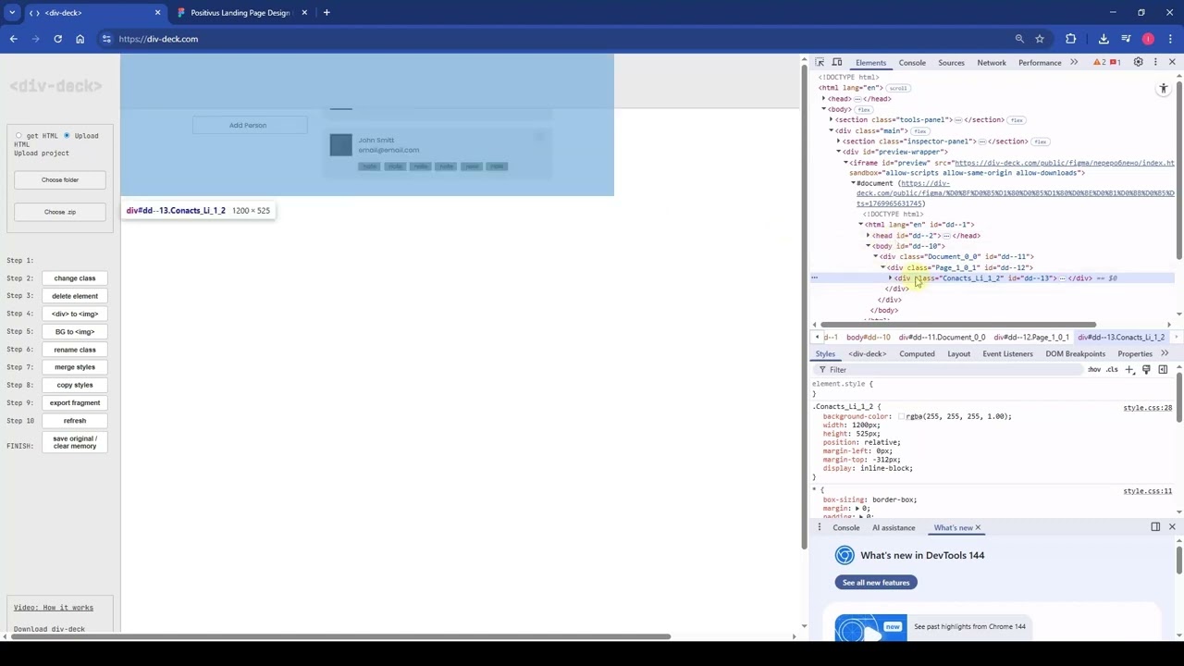Screen dimensions: 1184x666
Task: Toggle drawer dock layout icon
Action: [x=1155, y=527]
